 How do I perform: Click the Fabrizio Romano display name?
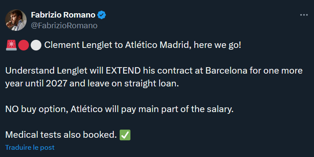tap(63, 15)
